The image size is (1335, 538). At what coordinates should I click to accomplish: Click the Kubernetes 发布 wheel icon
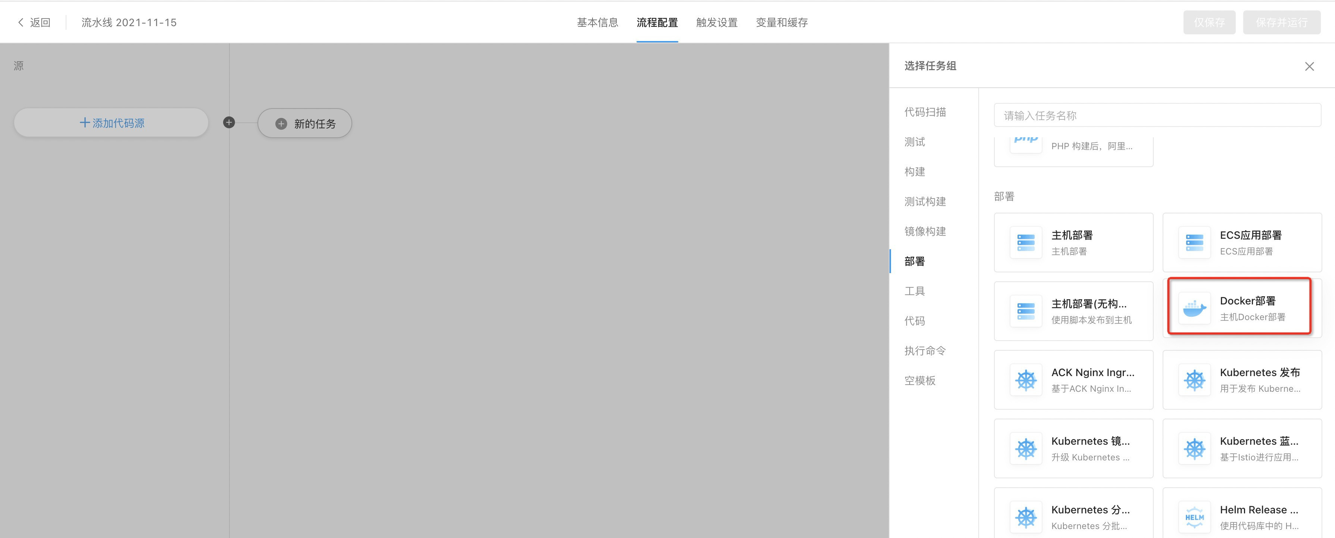pyautogui.click(x=1194, y=380)
